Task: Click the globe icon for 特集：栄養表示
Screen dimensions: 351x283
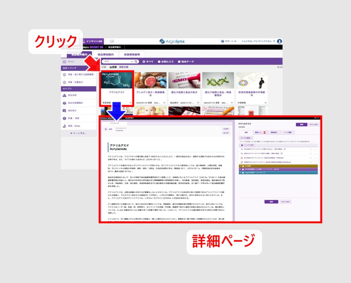Action: click(64, 82)
